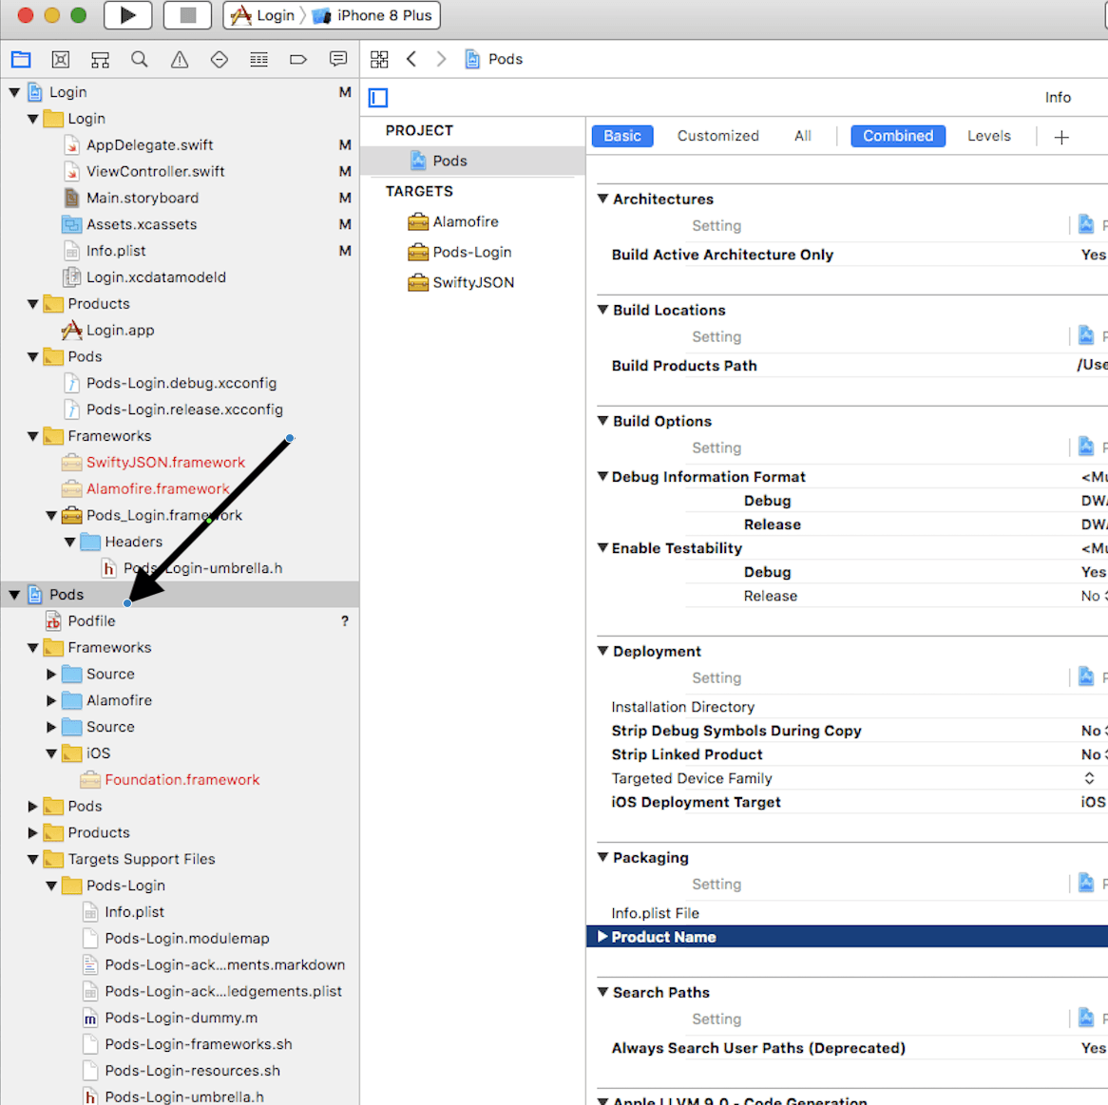Collapse the Architectures section
The height and width of the screenshot is (1105, 1108).
[602, 199]
